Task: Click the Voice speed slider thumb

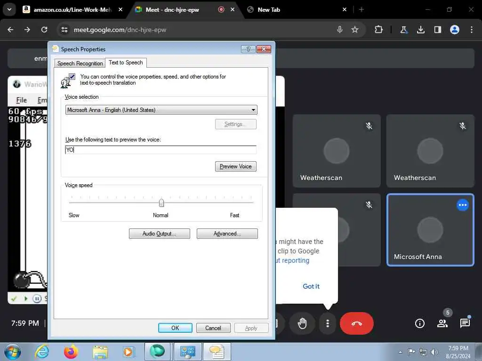Action: 161,203
